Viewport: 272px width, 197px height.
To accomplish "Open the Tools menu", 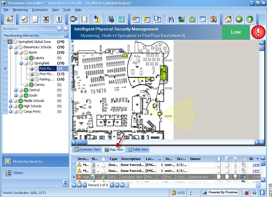I will 67,10.
